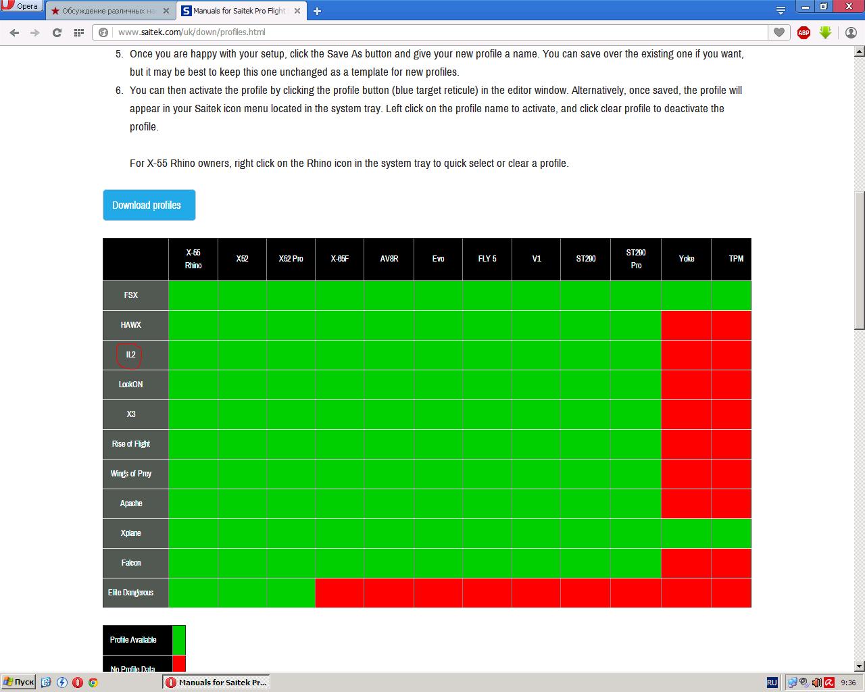Open the green download arrow extension

825,32
